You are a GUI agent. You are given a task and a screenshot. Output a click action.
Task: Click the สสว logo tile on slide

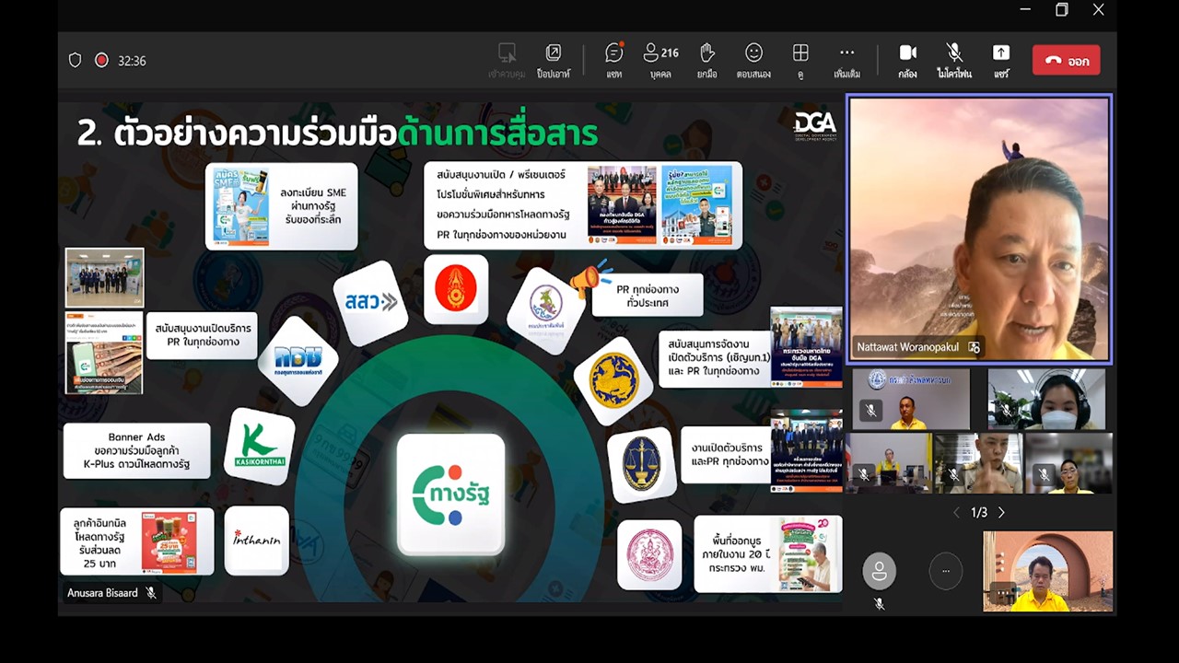(x=371, y=302)
